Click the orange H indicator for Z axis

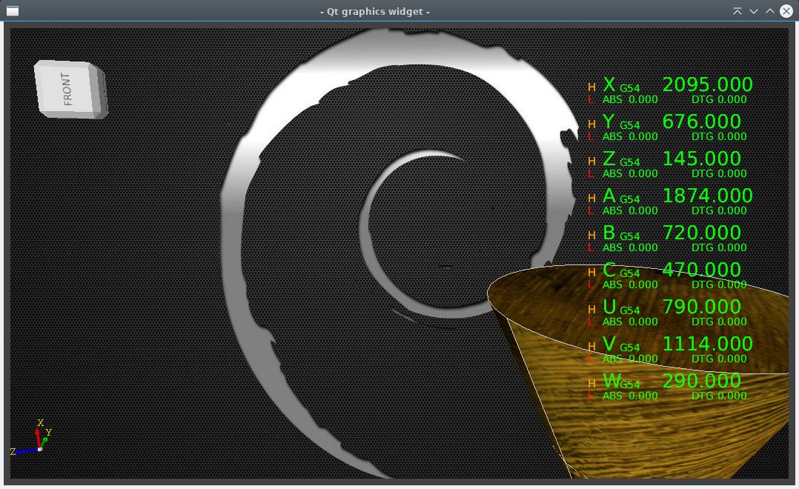591,162
